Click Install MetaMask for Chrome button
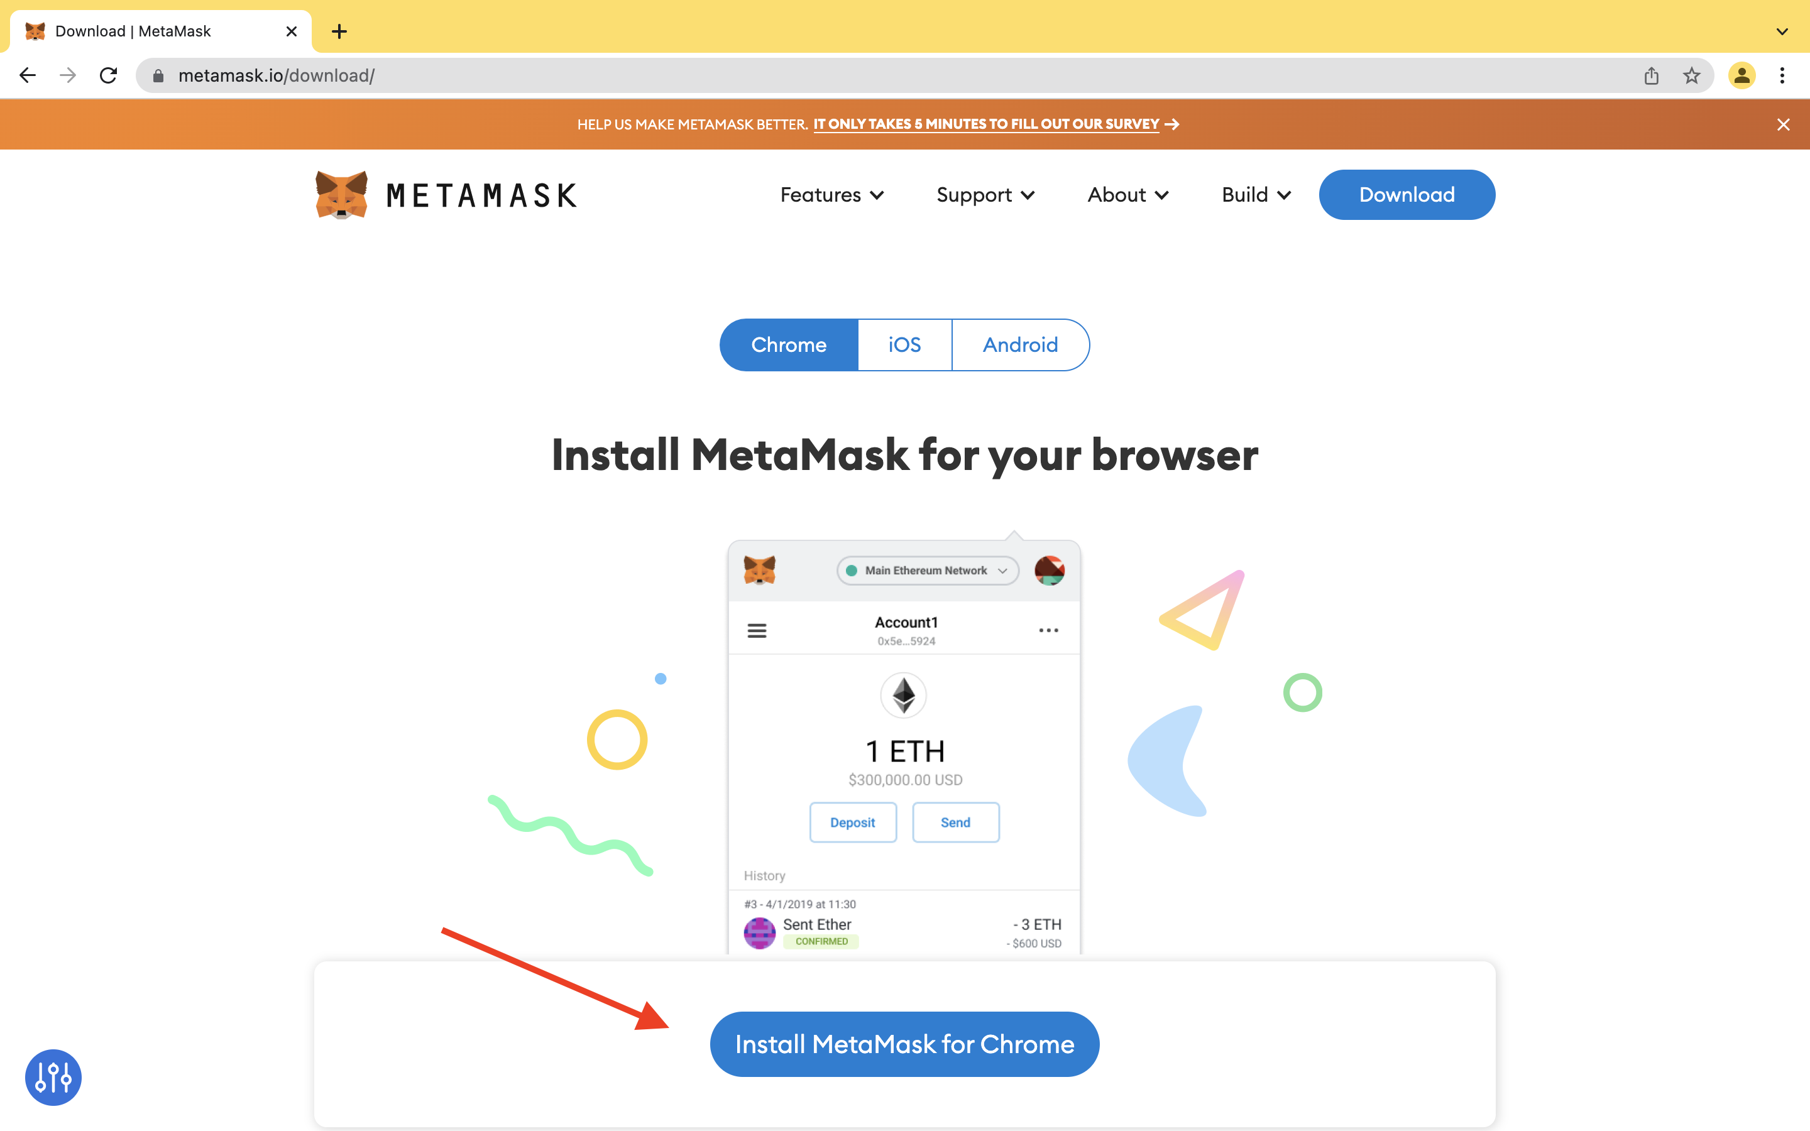This screenshot has height=1131, width=1810. point(904,1044)
